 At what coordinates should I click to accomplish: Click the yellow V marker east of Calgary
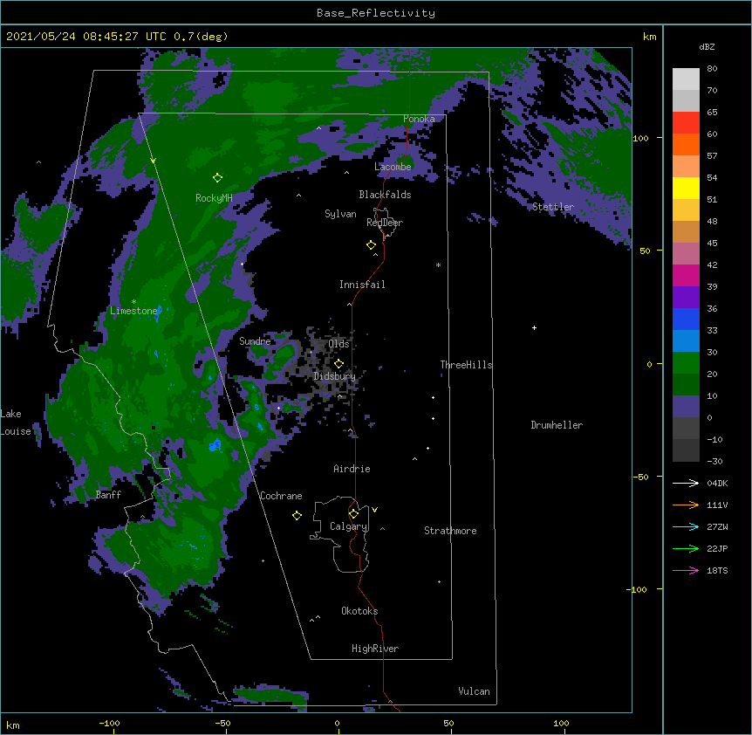[x=374, y=510]
